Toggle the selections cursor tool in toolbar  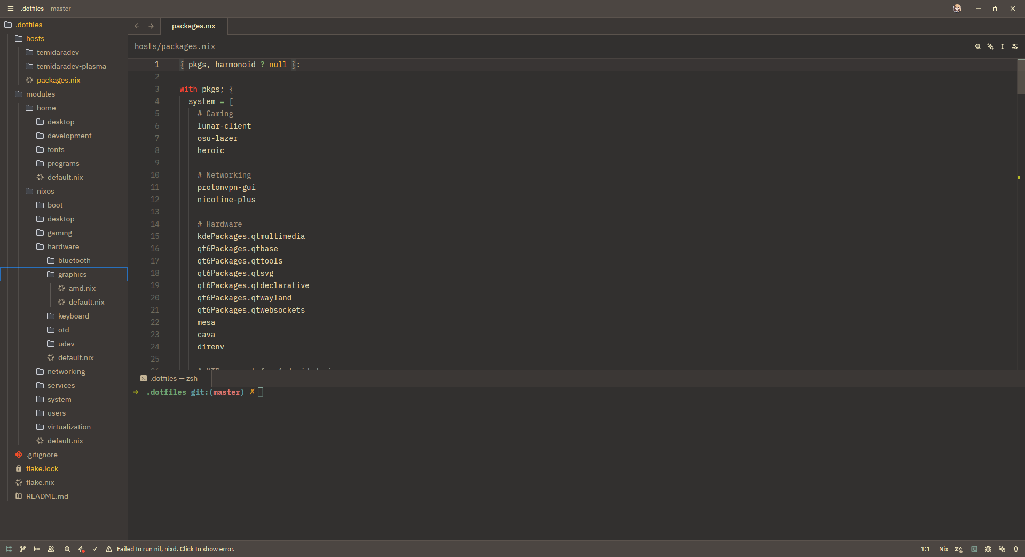pos(1003,46)
